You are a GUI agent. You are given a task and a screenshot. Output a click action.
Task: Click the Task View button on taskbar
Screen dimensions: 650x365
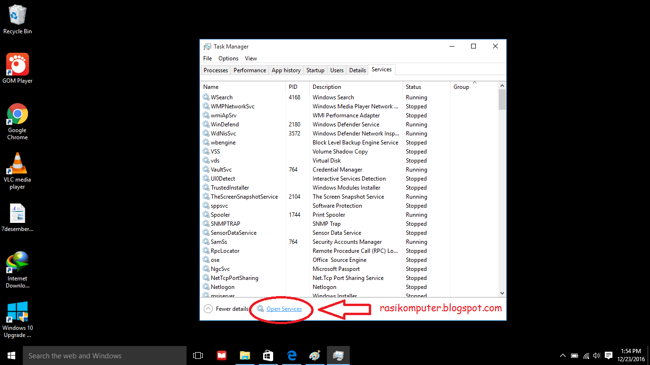[x=198, y=355]
